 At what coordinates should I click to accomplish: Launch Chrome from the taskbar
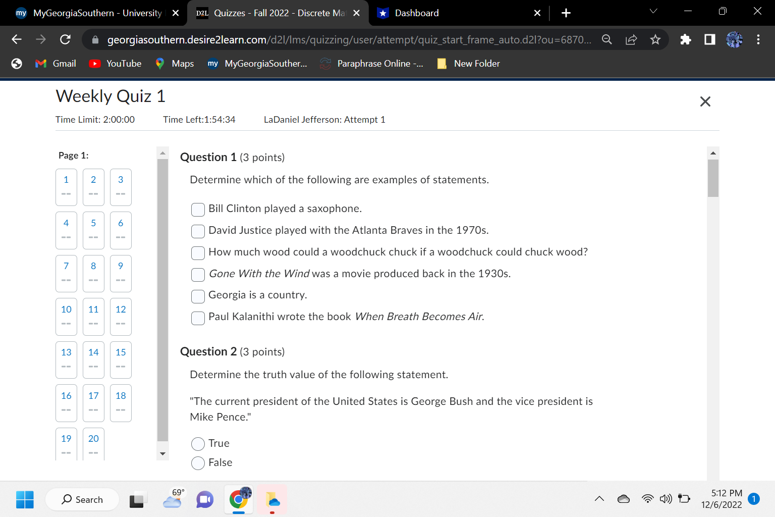tap(238, 499)
